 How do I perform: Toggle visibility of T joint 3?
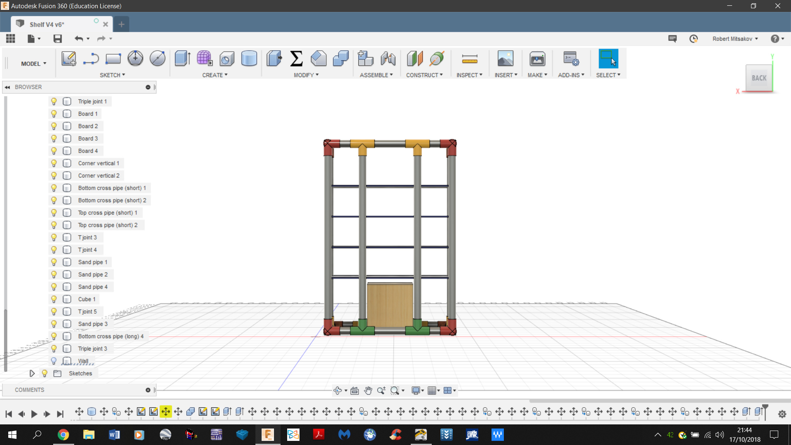click(54, 237)
